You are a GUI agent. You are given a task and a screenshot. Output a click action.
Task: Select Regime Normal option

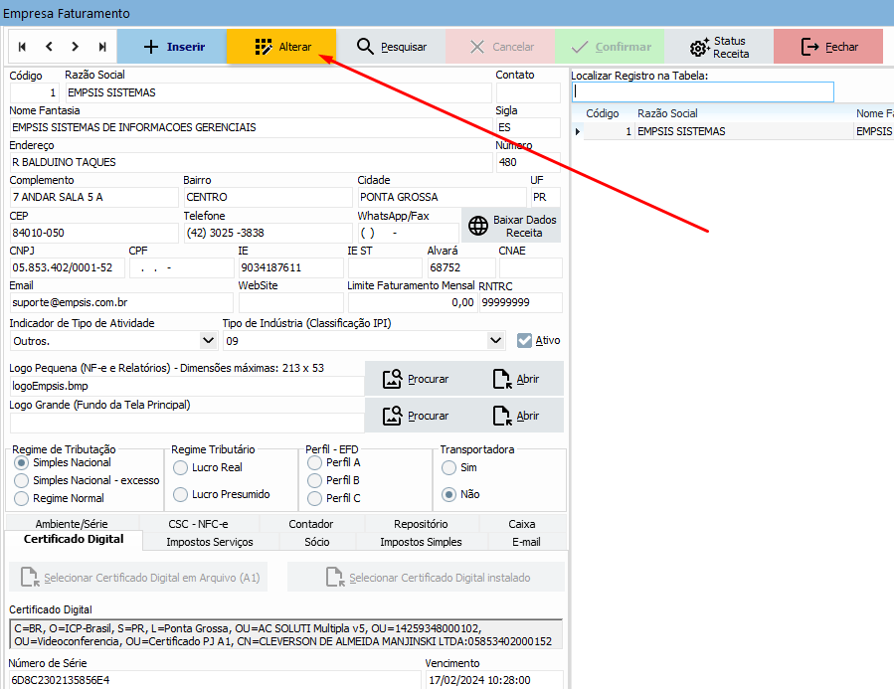coord(21,499)
